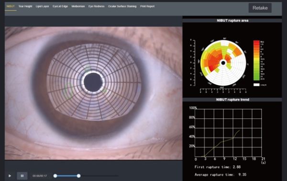Open the Print Report tab
The image size is (287, 181).
tap(147, 6)
